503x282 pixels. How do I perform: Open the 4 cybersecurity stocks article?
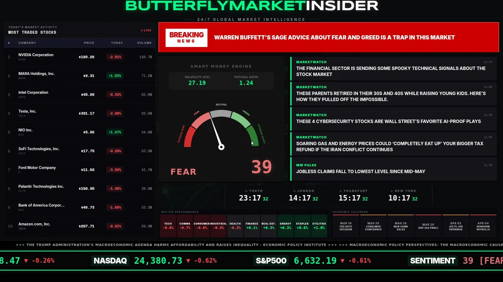tap(394, 119)
